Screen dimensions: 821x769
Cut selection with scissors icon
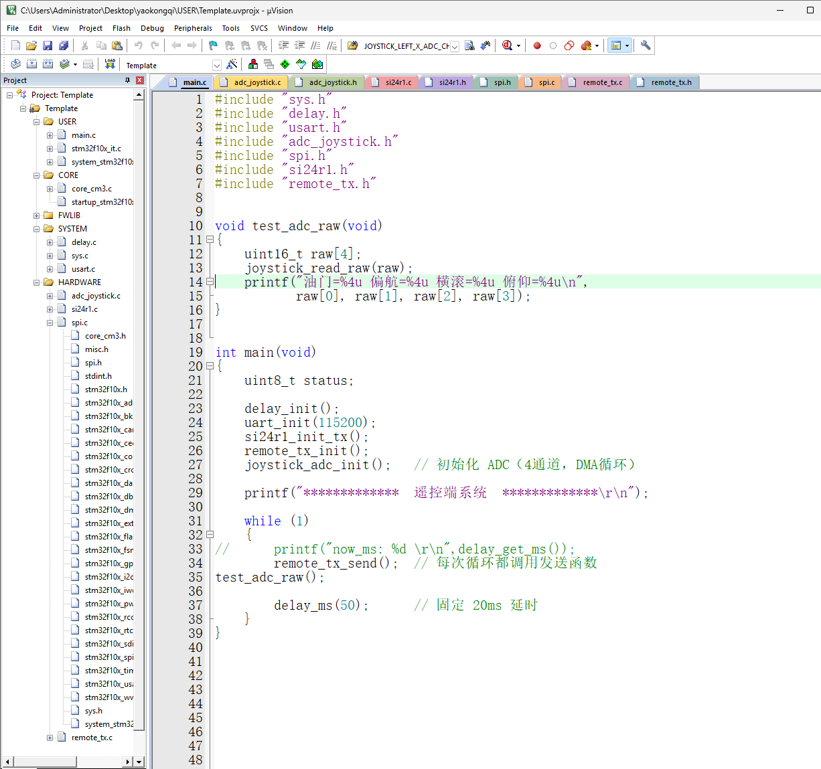(85, 46)
